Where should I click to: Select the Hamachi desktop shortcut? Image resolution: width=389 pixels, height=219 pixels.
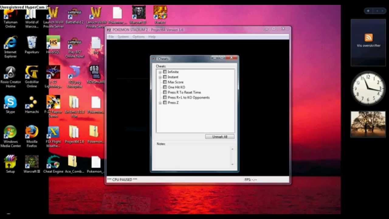click(x=32, y=105)
